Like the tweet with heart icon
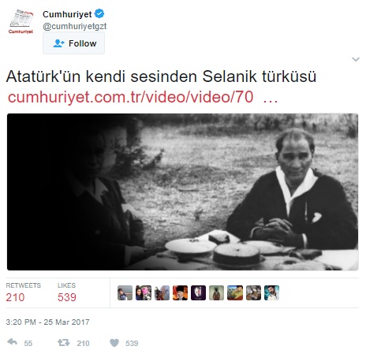The width and height of the screenshot is (366, 350). tap(114, 343)
